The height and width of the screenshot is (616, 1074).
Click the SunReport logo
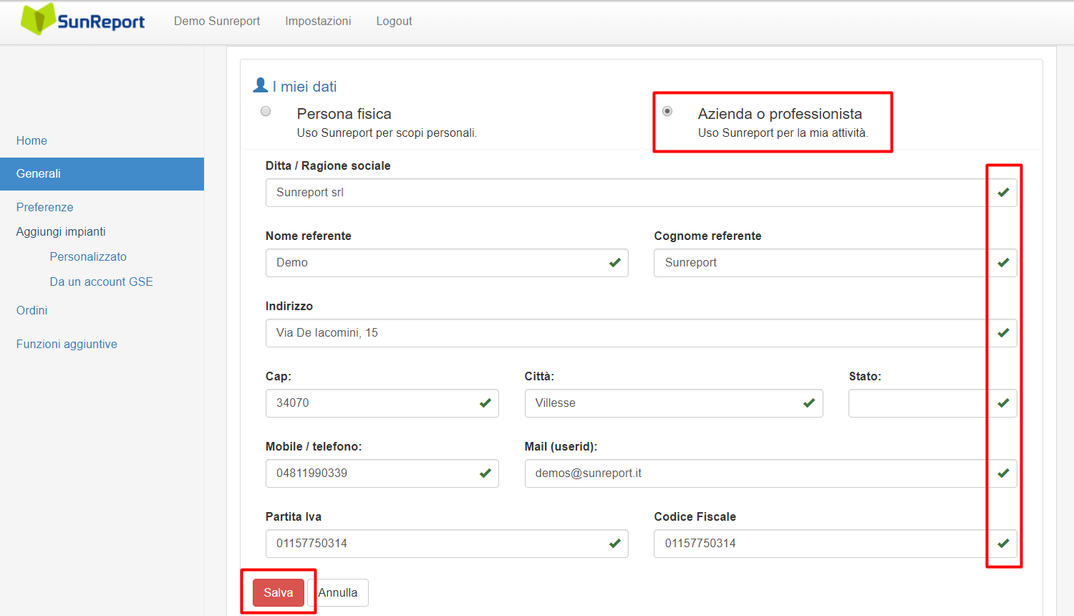click(x=83, y=19)
